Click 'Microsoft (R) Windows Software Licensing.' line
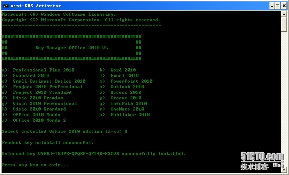 59,14
